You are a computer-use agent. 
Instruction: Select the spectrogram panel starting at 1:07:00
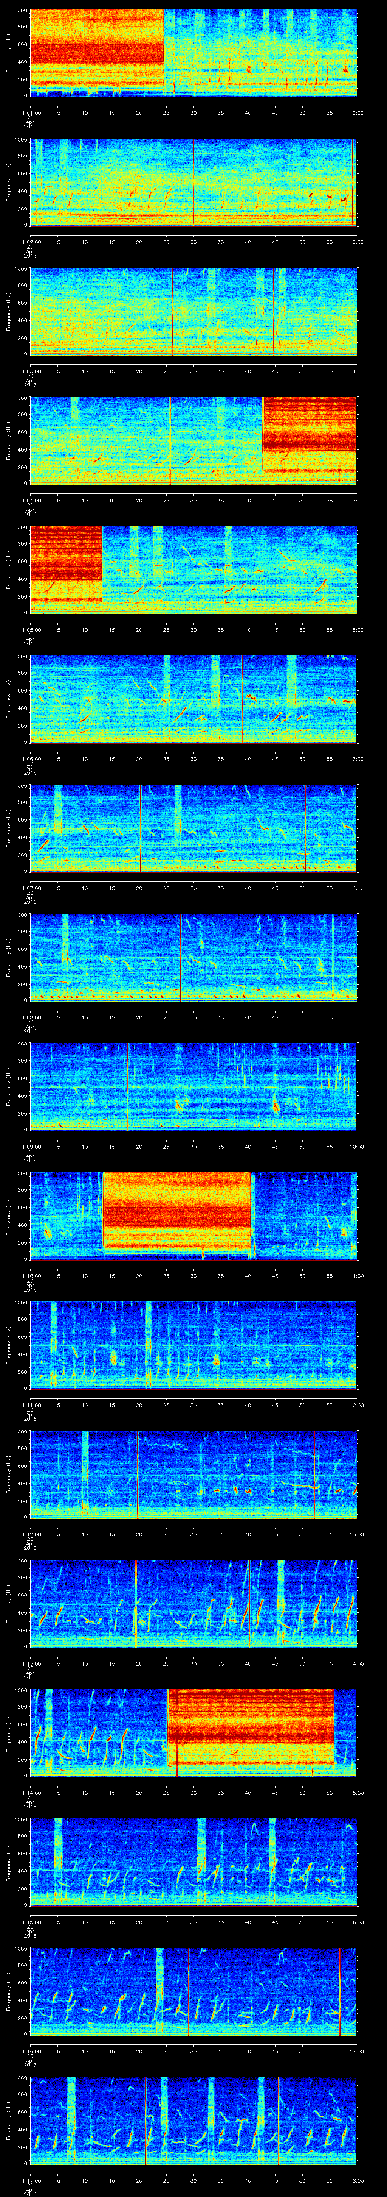(193, 828)
